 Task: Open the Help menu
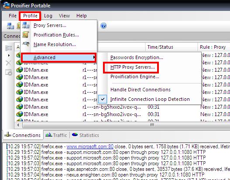[x=82, y=16]
